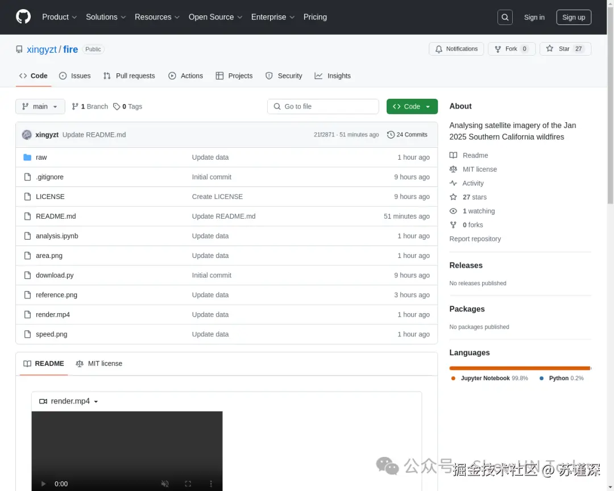The width and height of the screenshot is (614, 491).
Task: Open the reference.png file
Action: click(x=56, y=295)
